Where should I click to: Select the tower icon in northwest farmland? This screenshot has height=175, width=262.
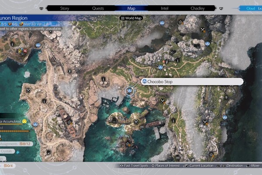point(12,44)
